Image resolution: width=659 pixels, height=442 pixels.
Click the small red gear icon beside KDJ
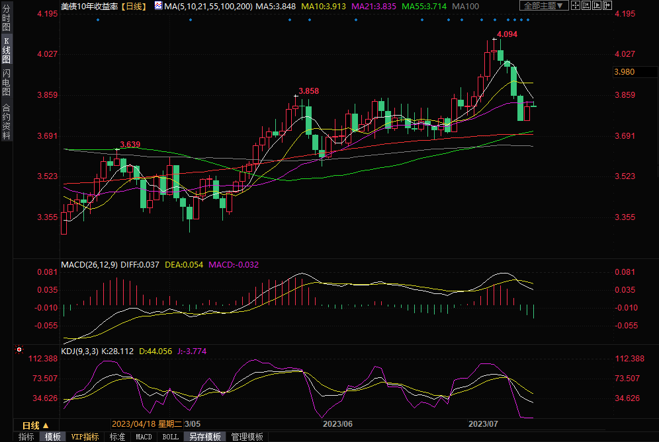[19, 350]
